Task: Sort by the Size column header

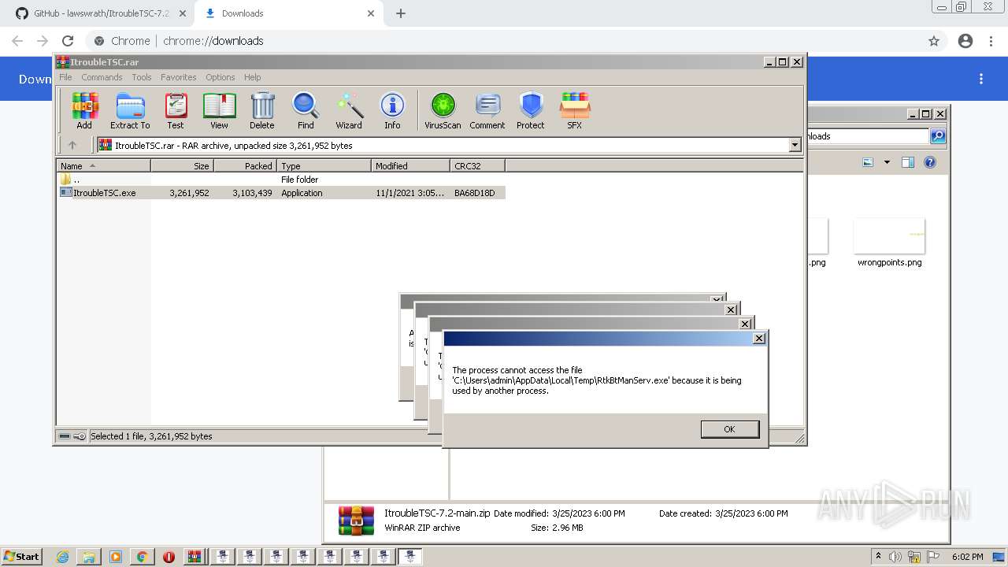Action: coord(182,165)
